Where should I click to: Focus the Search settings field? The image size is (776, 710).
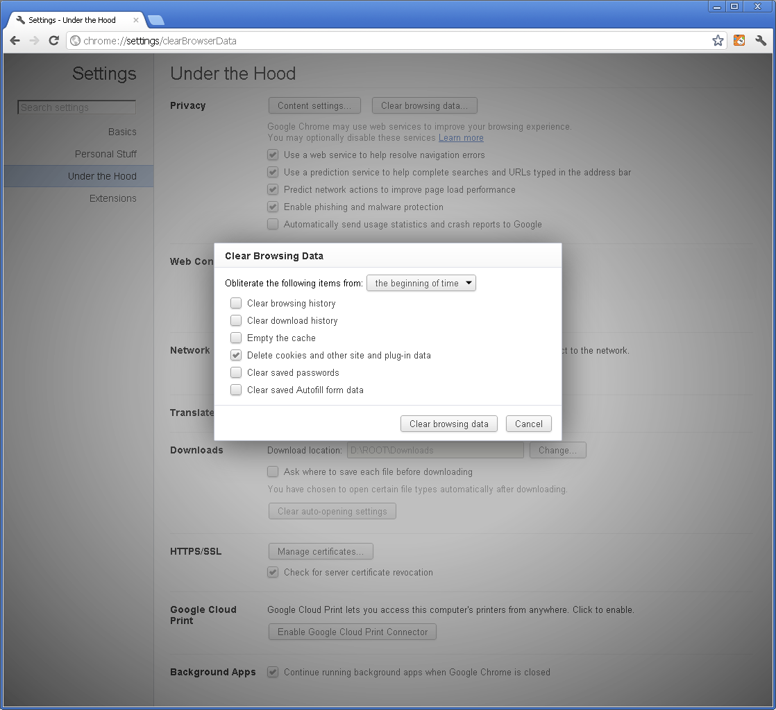click(x=77, y=107)
